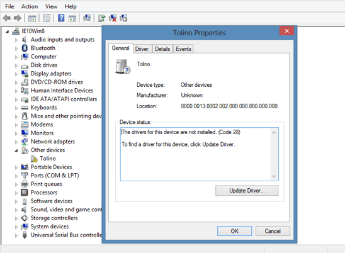Switch to the Events tab
The width and height of the screenshot is (345, 253).
(183, 49)
